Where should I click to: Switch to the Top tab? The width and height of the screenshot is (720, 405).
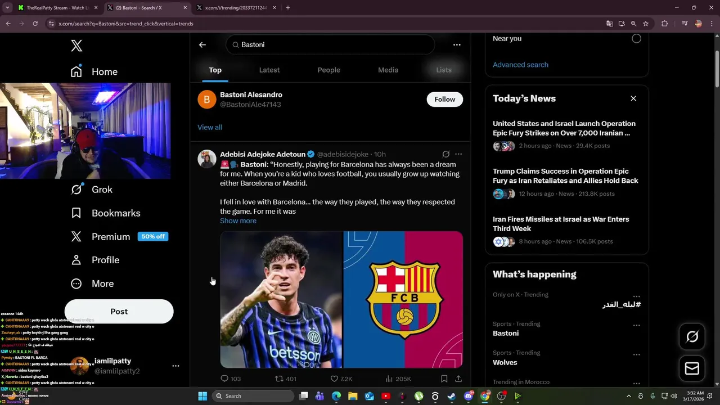coord(215,70)
